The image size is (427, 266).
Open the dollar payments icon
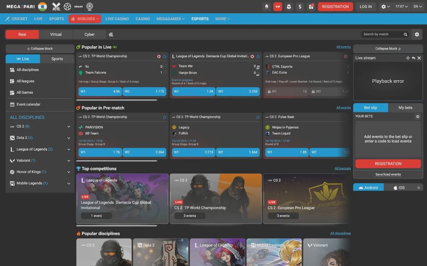click(x=300, y=7)
